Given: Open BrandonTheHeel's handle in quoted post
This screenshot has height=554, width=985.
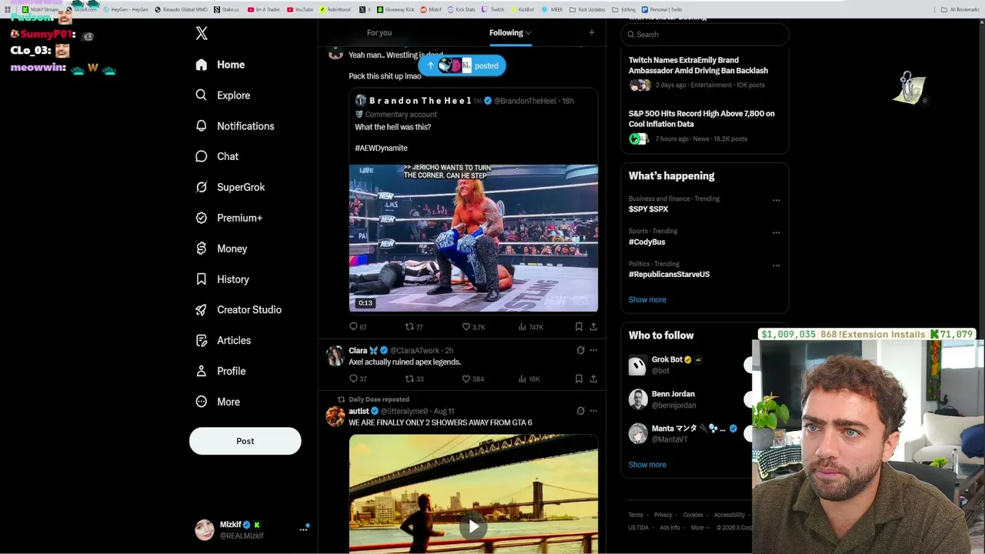Looking at the screenshot, I should point(525,101).
